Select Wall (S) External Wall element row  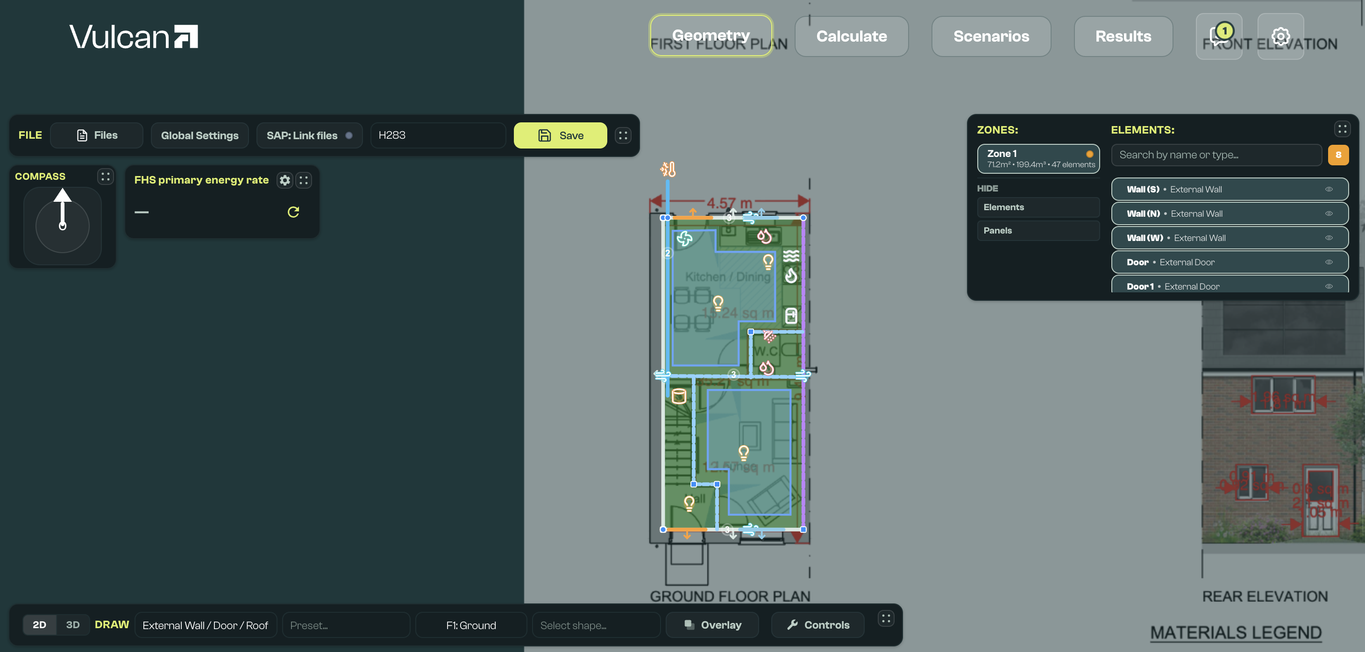pos(1230,189)
